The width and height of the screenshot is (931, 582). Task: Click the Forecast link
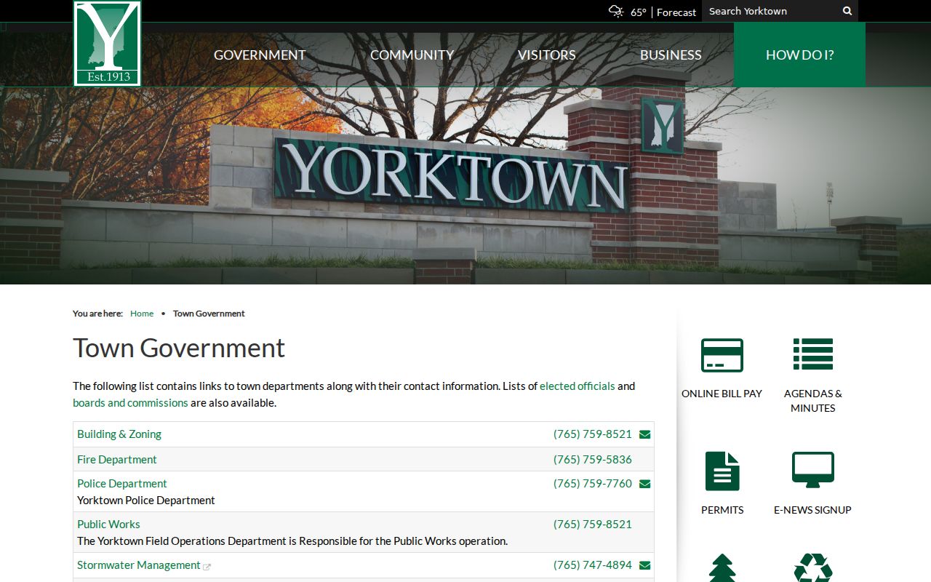(676, 12)
